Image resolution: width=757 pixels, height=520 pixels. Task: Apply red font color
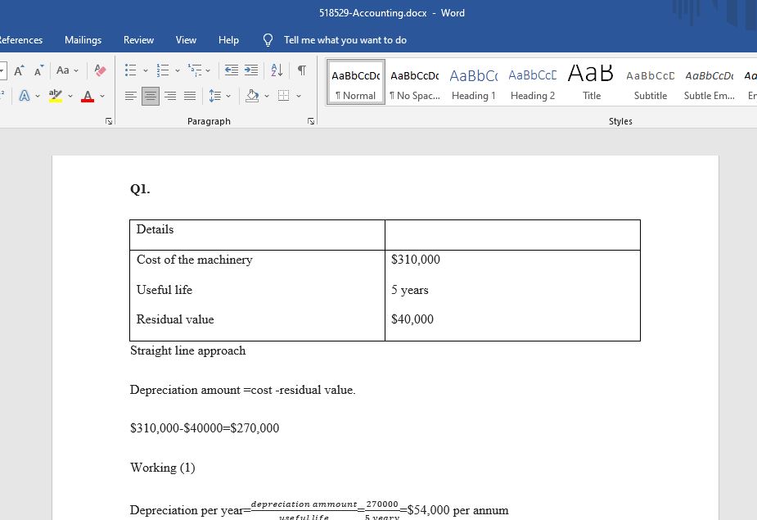88,96
